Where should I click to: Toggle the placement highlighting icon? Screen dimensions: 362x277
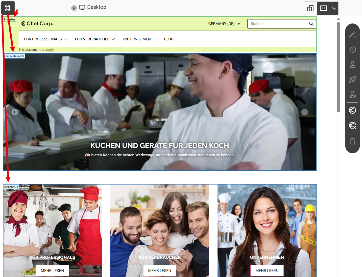click(8, 8)
